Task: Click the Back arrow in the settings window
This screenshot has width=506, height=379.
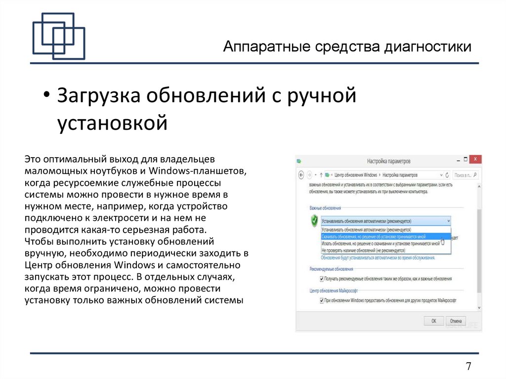Action: (x=301, y=175)
